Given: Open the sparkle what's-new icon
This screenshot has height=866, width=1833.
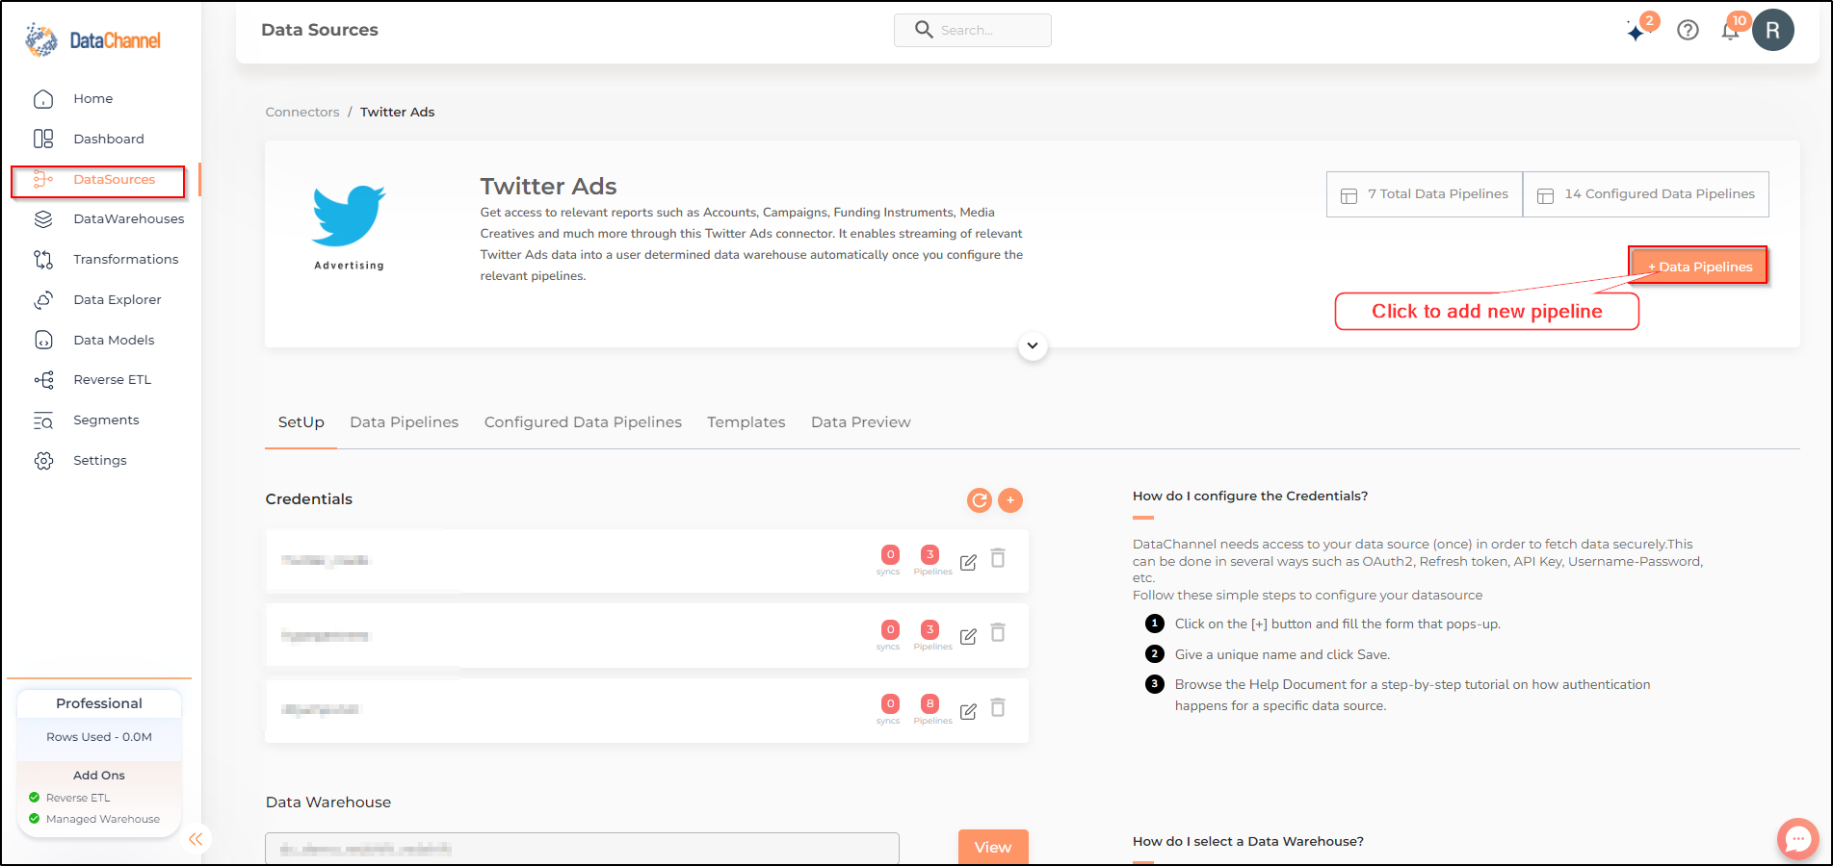Looking at the screenshot, I should (1637, 31).
